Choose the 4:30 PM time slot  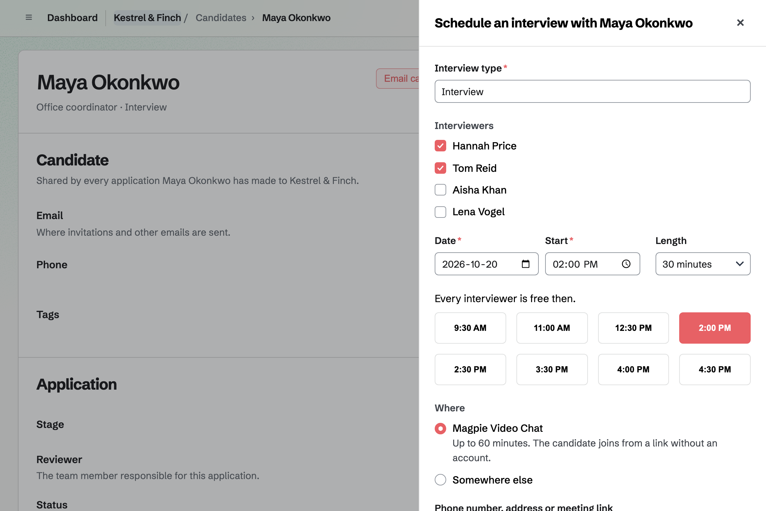[x=715, y=370]
